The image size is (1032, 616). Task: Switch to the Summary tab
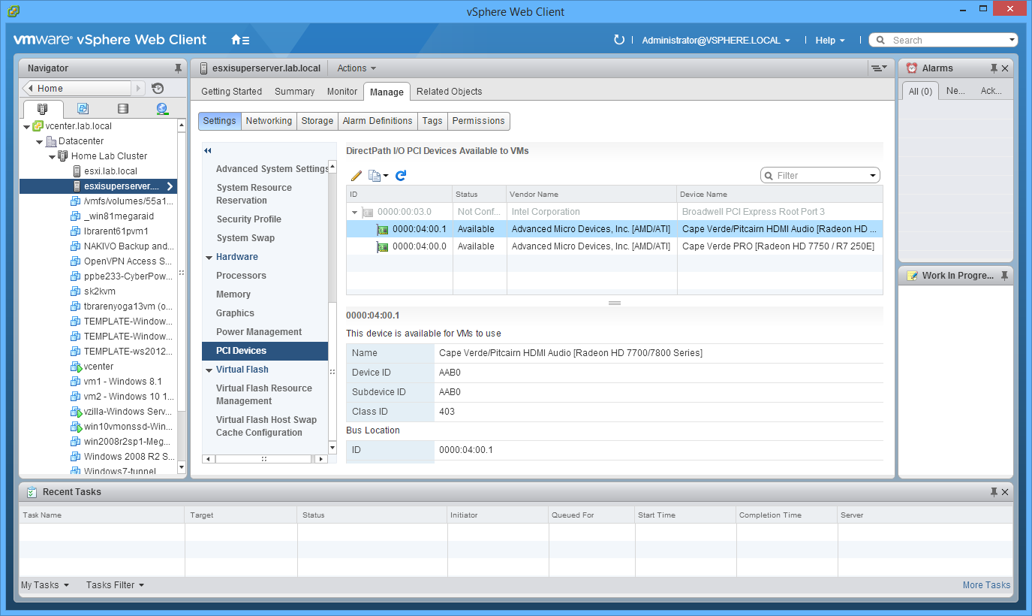(x=295, y=92)
